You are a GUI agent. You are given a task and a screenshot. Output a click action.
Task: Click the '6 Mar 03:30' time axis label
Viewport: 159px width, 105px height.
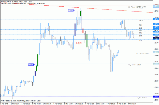tap(26, 104)
